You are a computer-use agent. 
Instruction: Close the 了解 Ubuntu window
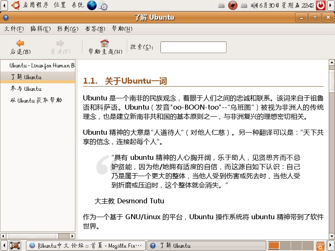(328, 18)
